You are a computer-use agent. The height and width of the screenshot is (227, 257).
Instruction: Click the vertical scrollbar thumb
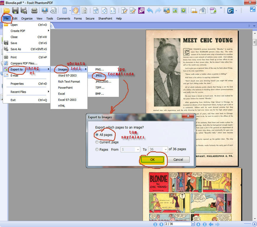pos(254,42)
